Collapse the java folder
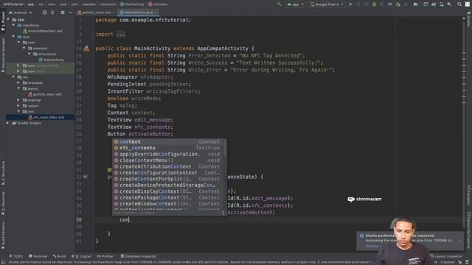 pyautogui.click(x=13, y=37)
